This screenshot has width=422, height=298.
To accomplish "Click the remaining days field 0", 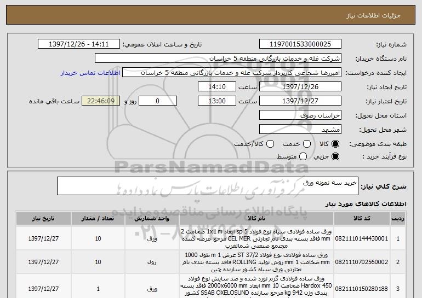I will [158, 101].
